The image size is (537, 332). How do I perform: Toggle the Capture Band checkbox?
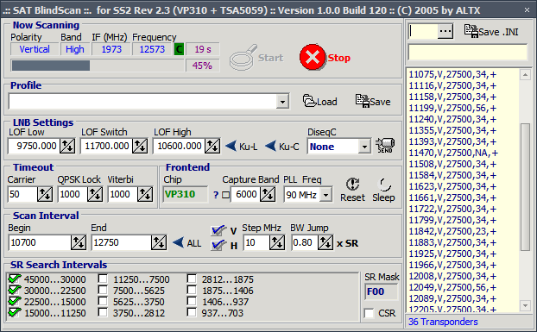tap(225, 195)
